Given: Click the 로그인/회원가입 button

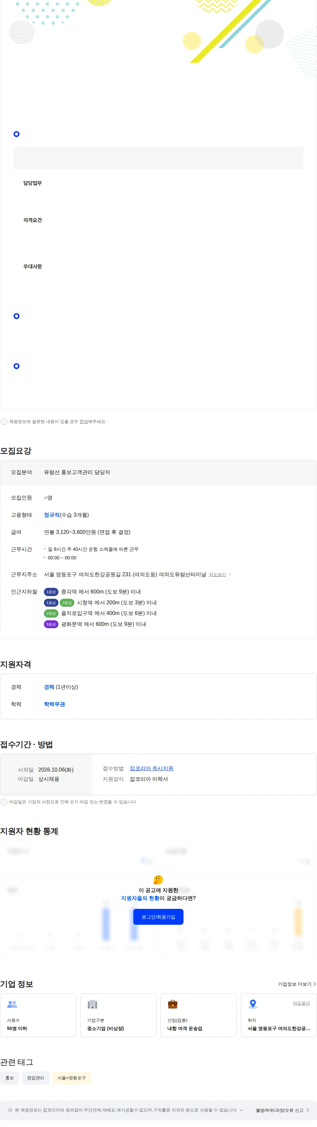Looking at the screenshot, I should click(158, 916).
